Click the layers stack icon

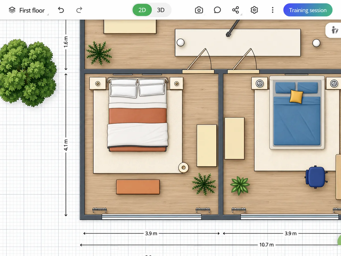coord(12,10)
